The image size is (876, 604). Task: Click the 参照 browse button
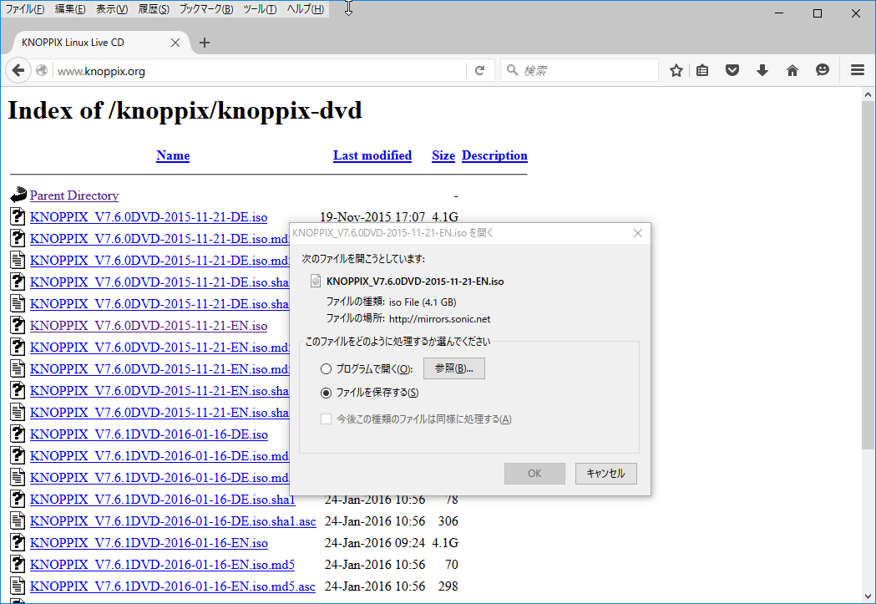click(454, 368)
